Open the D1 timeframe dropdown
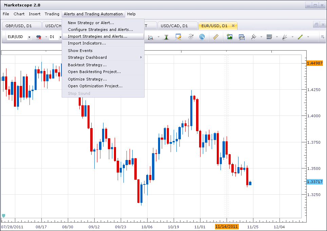The height and width of the screenshot is (231, 327). [60, 37]
